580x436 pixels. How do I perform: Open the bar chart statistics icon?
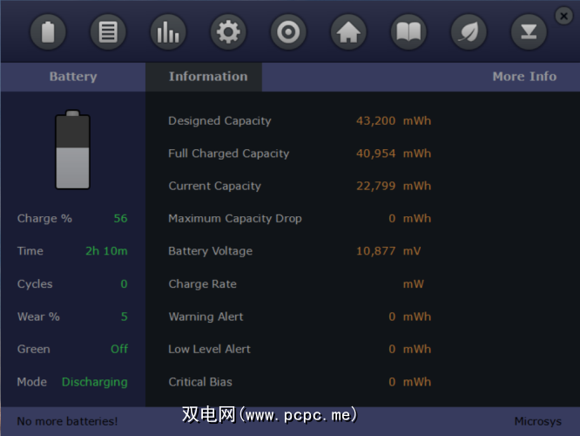click(x=168, y=33)
